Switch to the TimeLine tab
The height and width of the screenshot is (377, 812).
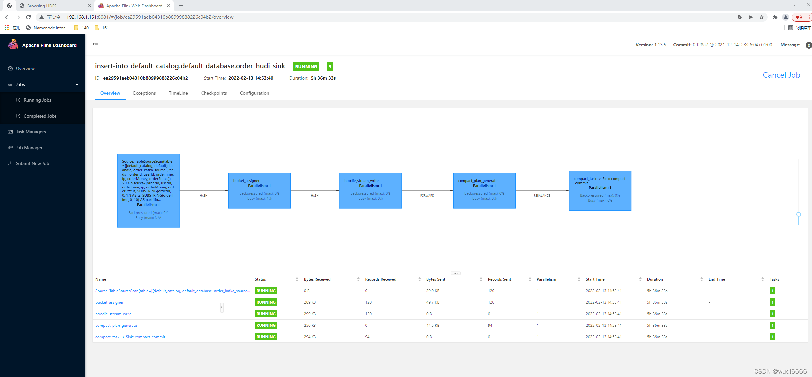[x=178, y=93]
